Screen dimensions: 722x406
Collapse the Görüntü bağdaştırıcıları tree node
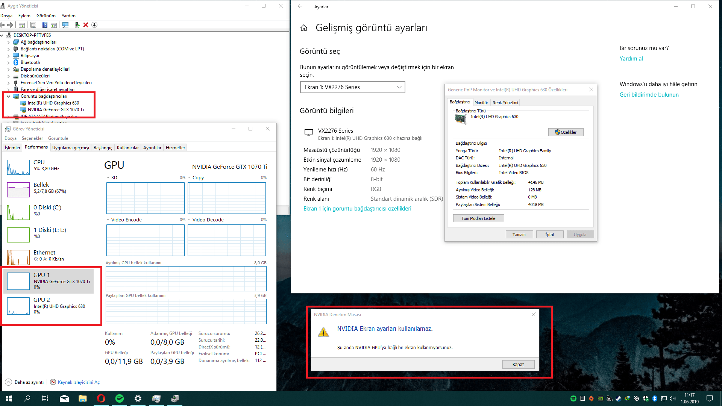point(8,96)
